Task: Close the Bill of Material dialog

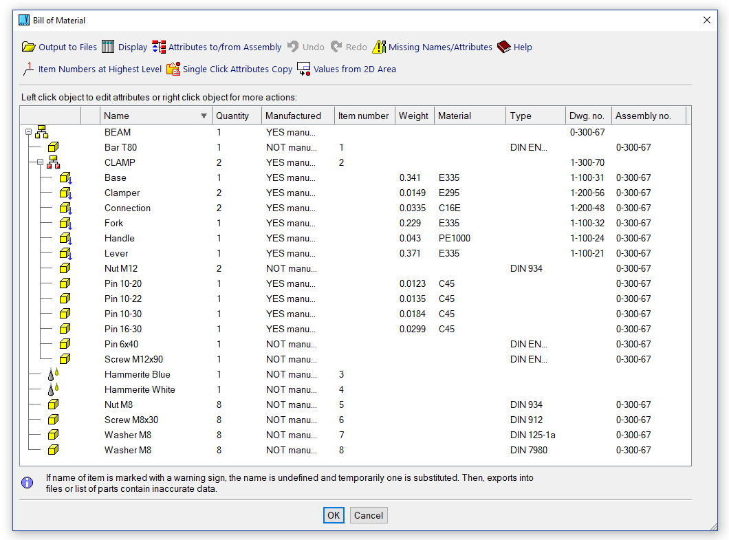Action: (x=707, y=20)
